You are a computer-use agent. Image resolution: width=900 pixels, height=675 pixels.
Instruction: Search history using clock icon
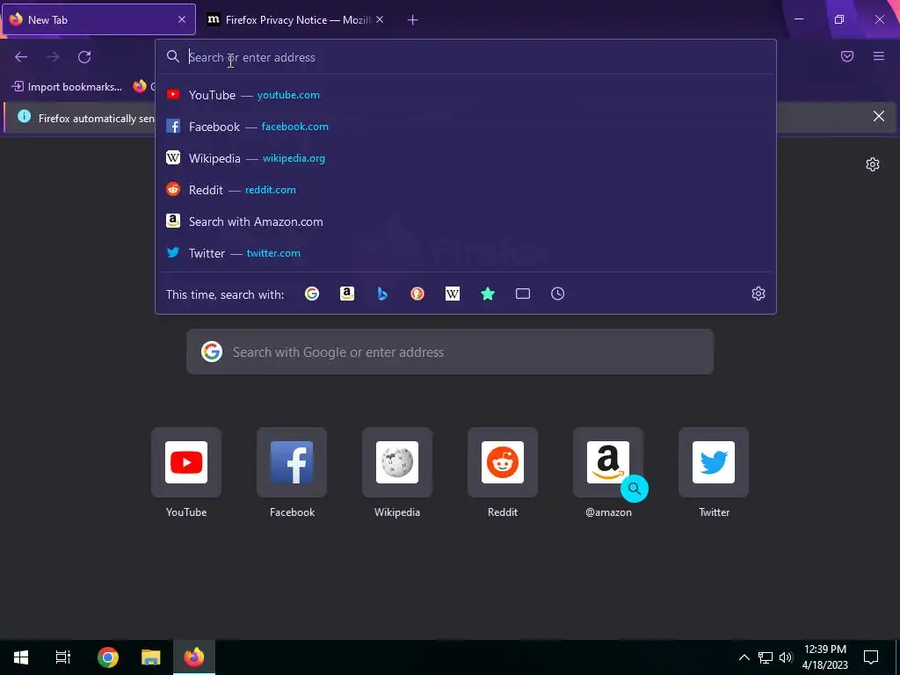557,294
